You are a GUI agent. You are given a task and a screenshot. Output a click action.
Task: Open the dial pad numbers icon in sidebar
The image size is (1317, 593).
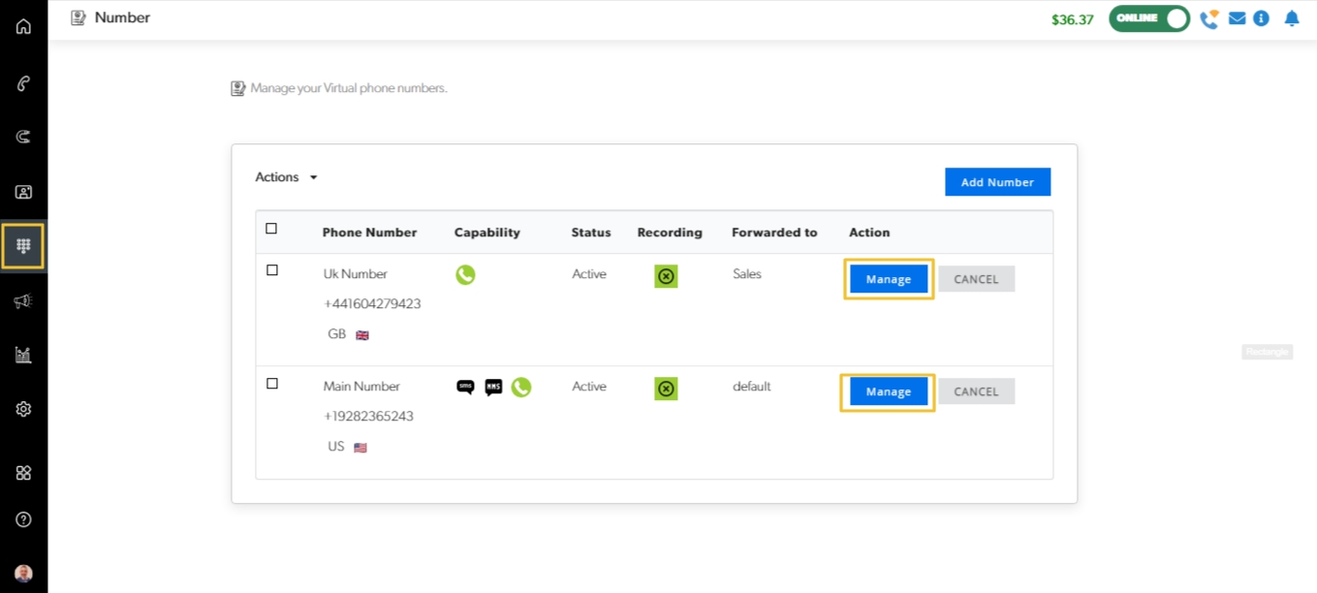click(23, 246)
